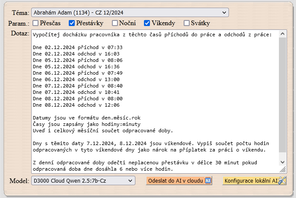The image size is (296, 198).
Task: Click the scrollbar down arrow in Dotaz
Action: [283, 162]
